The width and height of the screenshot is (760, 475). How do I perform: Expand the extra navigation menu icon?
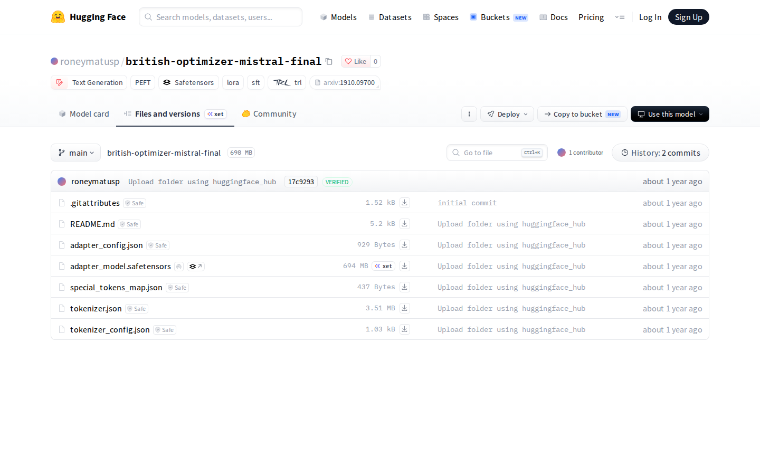click(620, 17)
